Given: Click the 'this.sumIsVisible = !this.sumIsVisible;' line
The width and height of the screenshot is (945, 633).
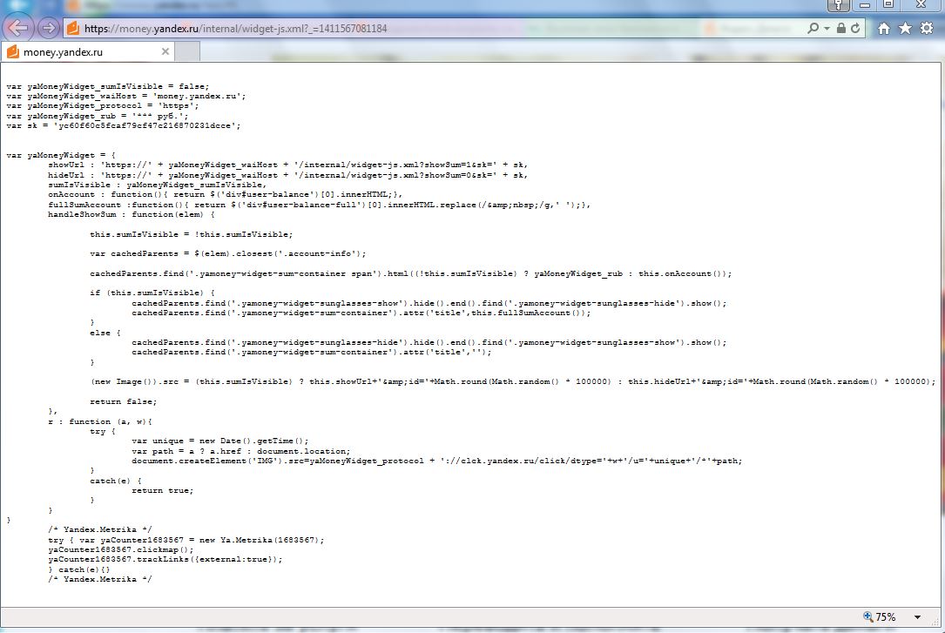Looking at the screenshot, I should coord(192,233).
